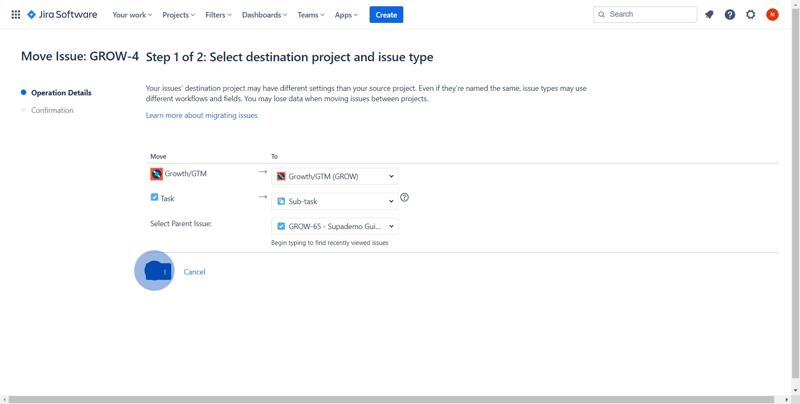Click the Cancel link

[x=194, y=272]
